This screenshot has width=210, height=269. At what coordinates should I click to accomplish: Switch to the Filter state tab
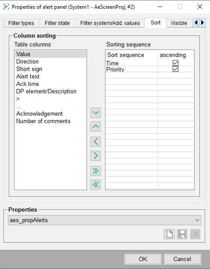57,23
